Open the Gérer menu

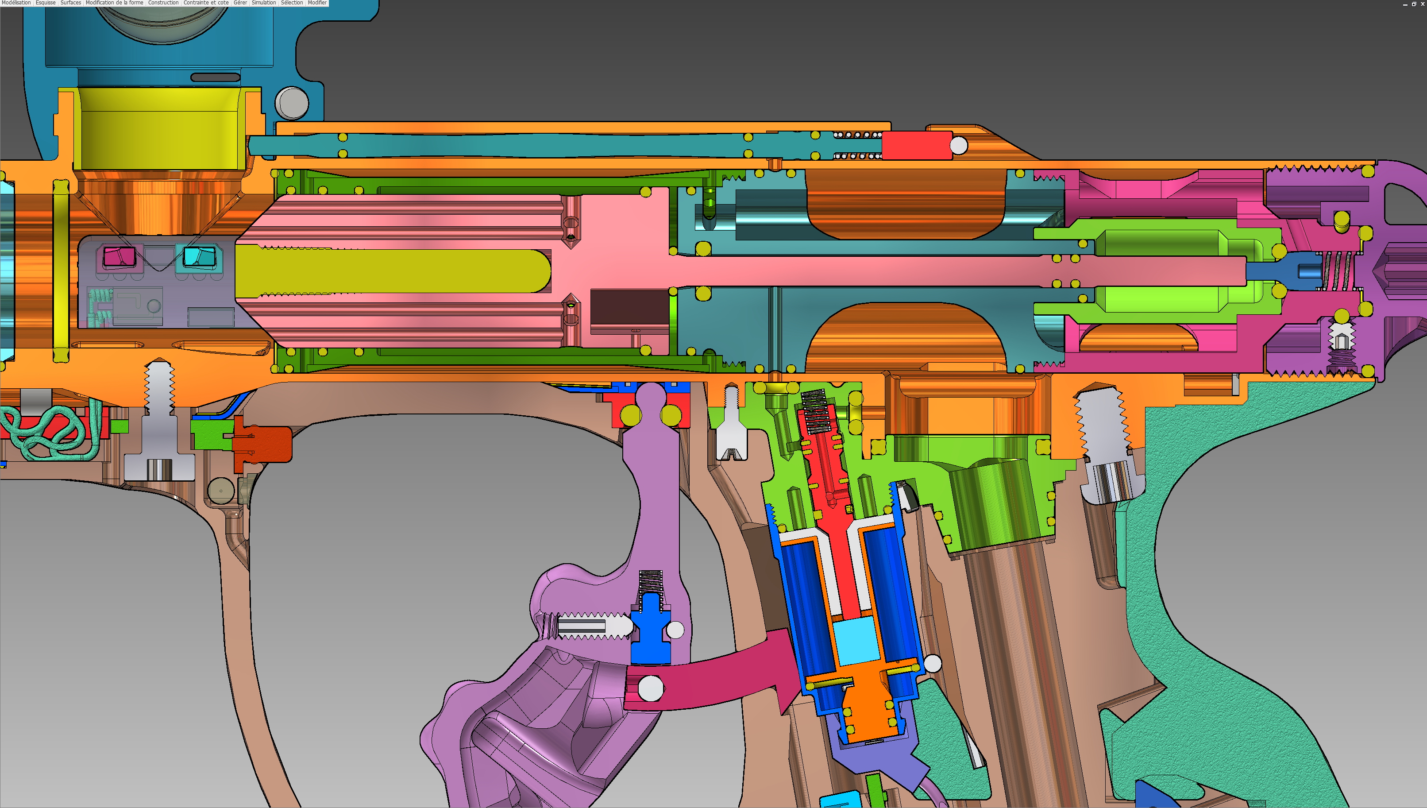240,3
